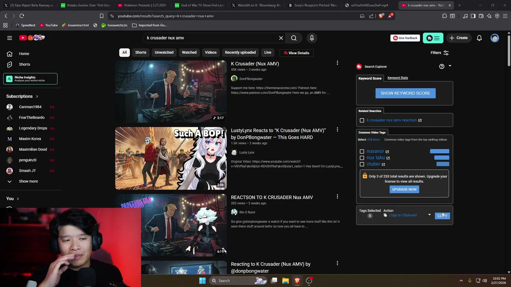The width and height of the screenshot is (511, 287).
Task: Open Brave Leo AI sparkle icon
Action: click(489, 16)
